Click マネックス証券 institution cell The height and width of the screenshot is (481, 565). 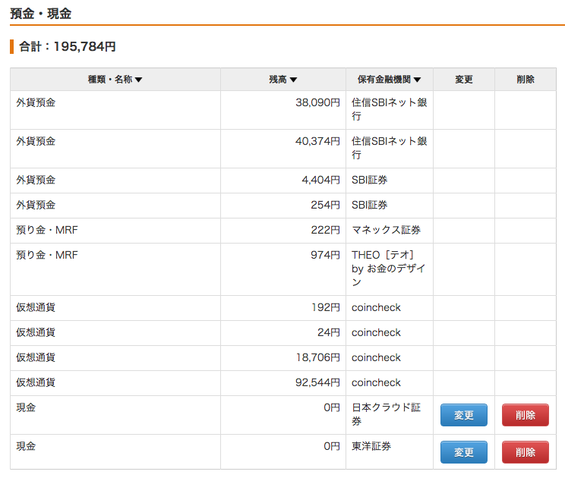click(x=390, y=231)
